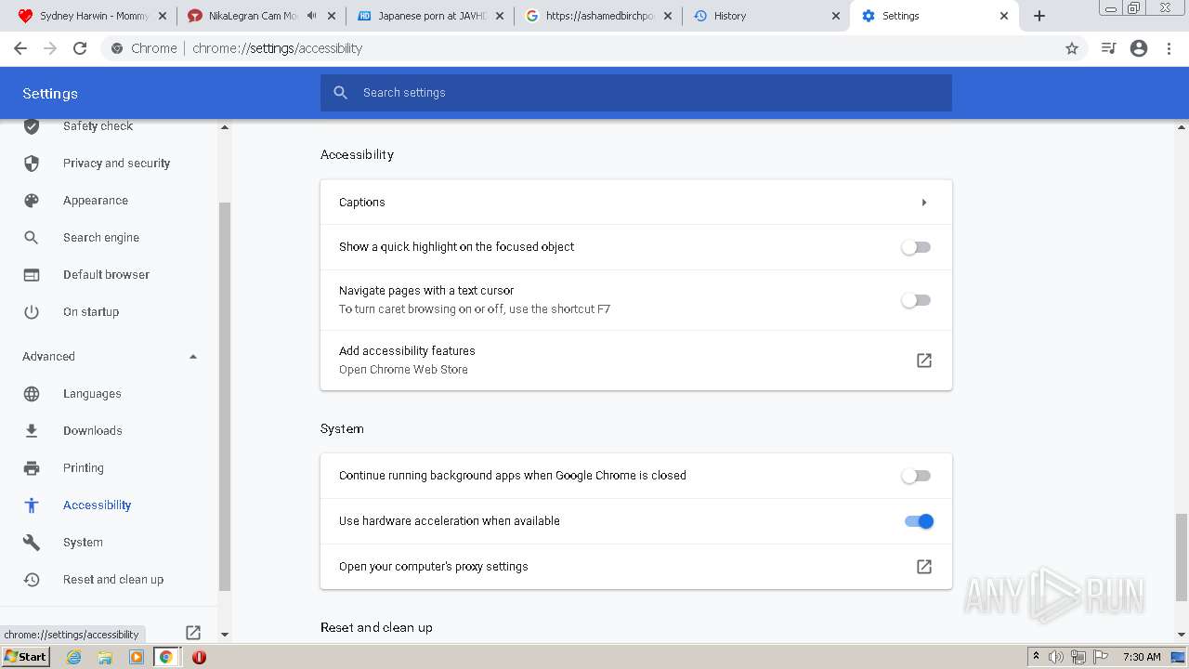
Task: Go to Reset and clean up settings
Action: click(x=112, y=580)
